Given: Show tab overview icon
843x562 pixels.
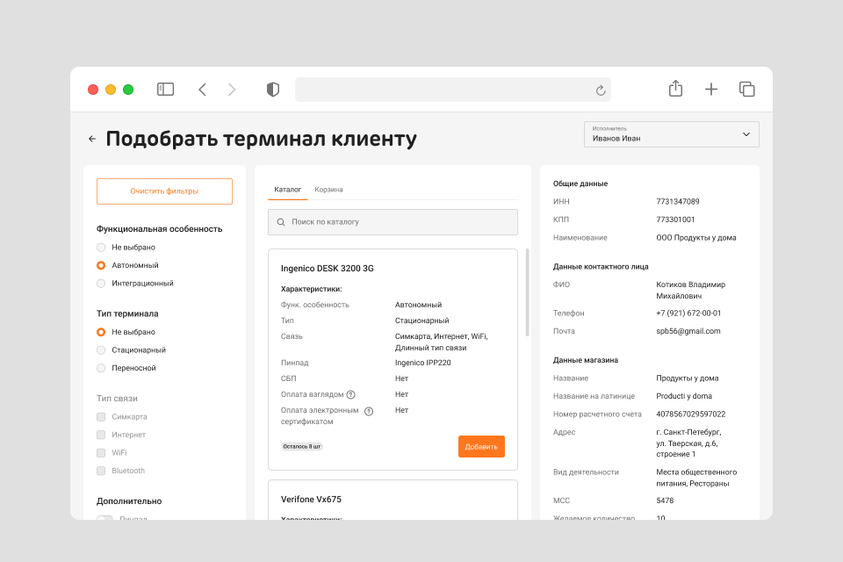Looking at the screenshot, I should (x=746, y=90).
